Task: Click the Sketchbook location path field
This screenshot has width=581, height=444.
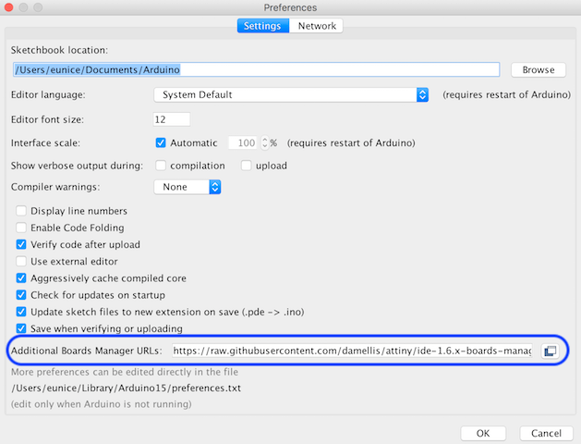Action: point(256,69)
